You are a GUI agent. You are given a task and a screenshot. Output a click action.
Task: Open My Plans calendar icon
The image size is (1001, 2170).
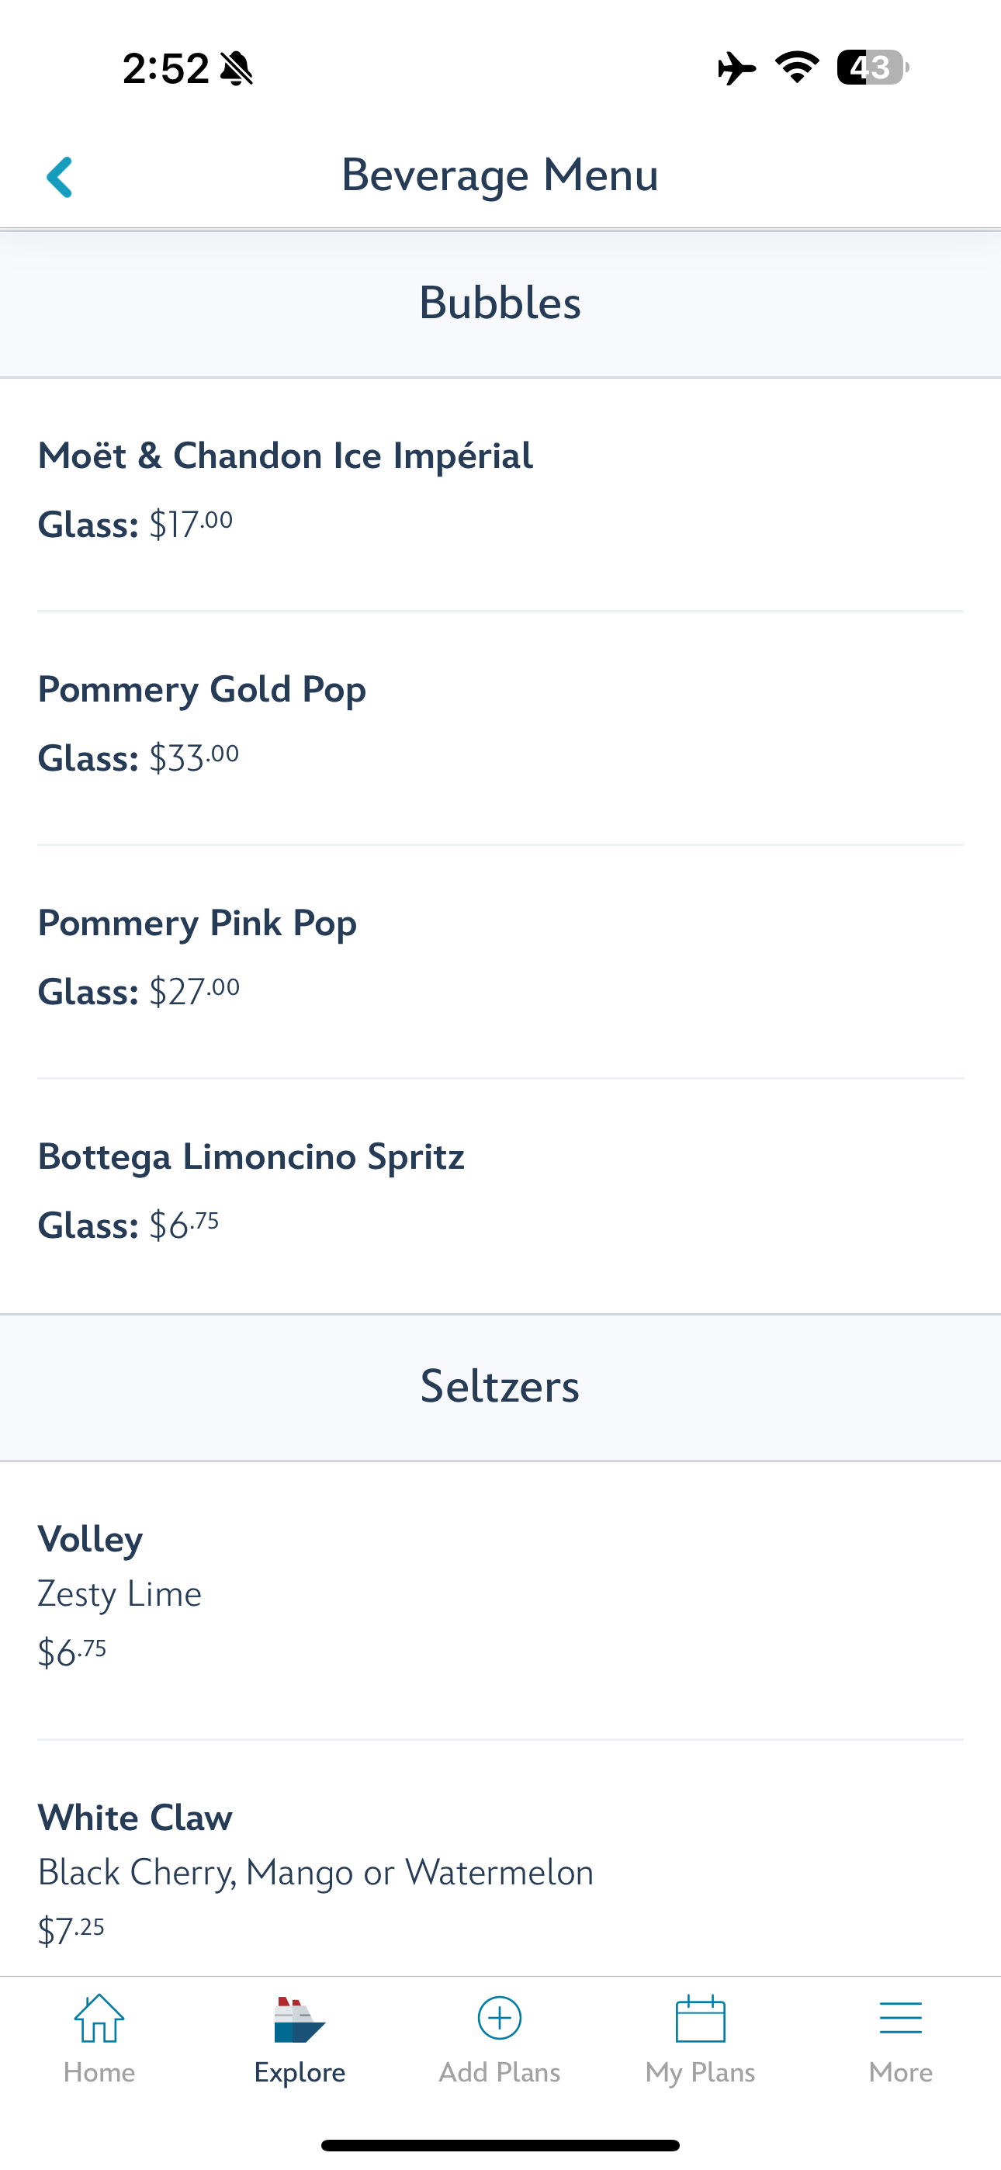(x=700, y=2019)
